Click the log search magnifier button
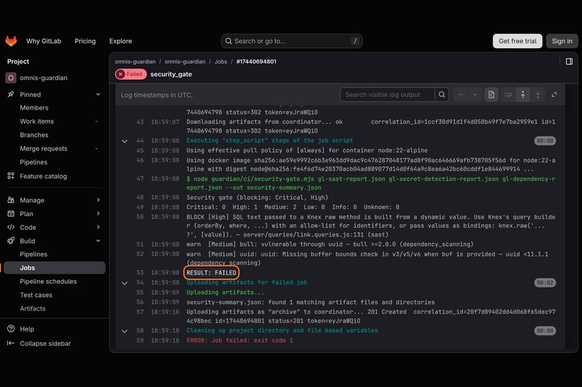 pos(442,94)
